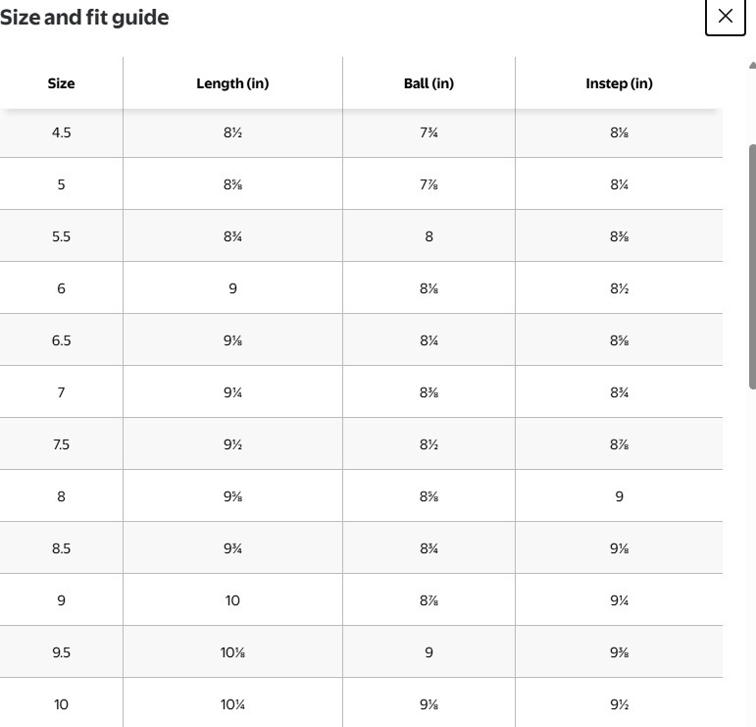
Task: Click the length value 10 for size 9
Action: click(232, 600)
